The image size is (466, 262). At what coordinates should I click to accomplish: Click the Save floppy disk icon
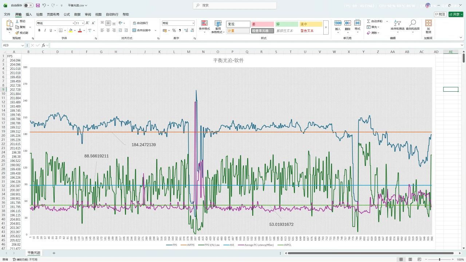(38, 5)
